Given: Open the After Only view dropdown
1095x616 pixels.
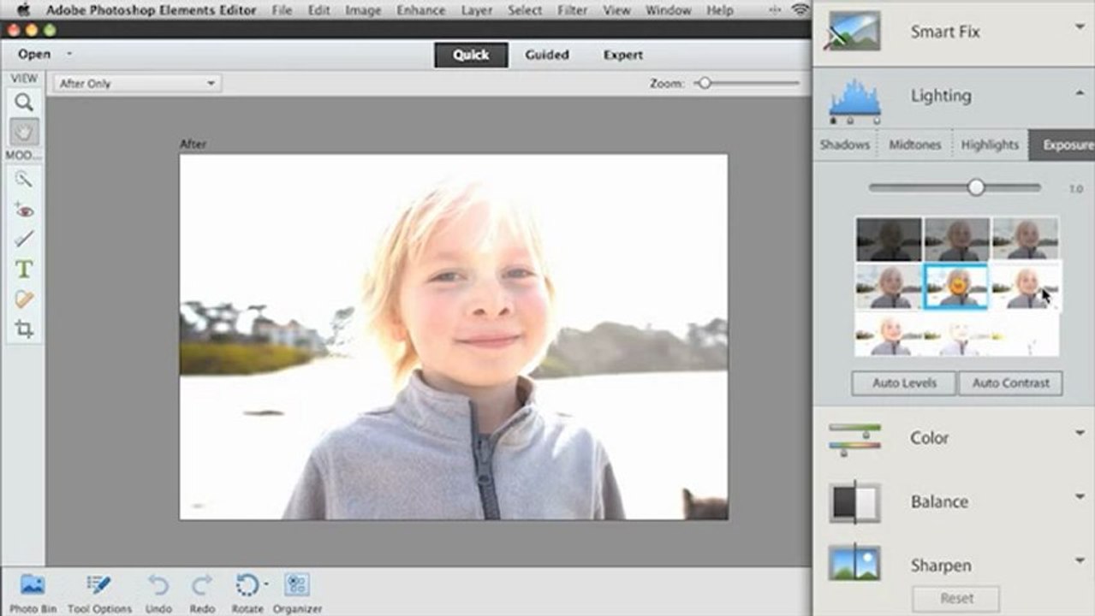Looking at the screenshot, I should pos(137,84).
